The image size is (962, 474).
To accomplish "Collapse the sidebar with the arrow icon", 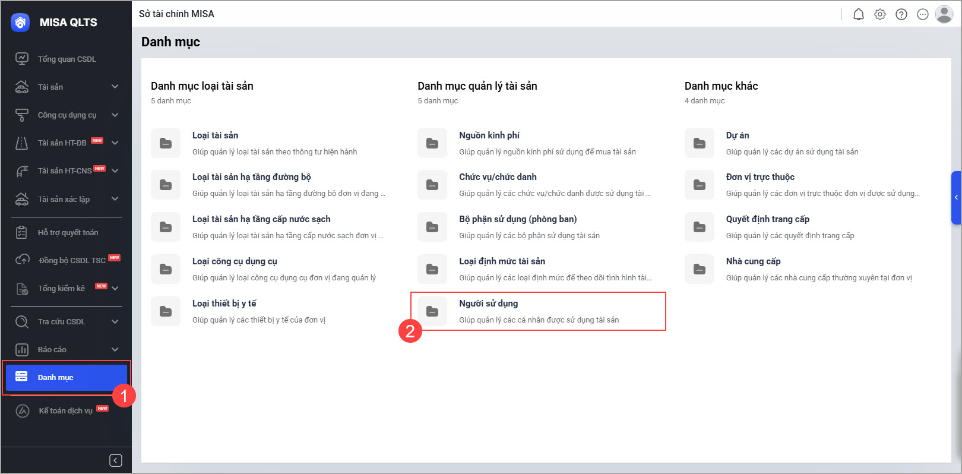I will (x=116, y=460).
